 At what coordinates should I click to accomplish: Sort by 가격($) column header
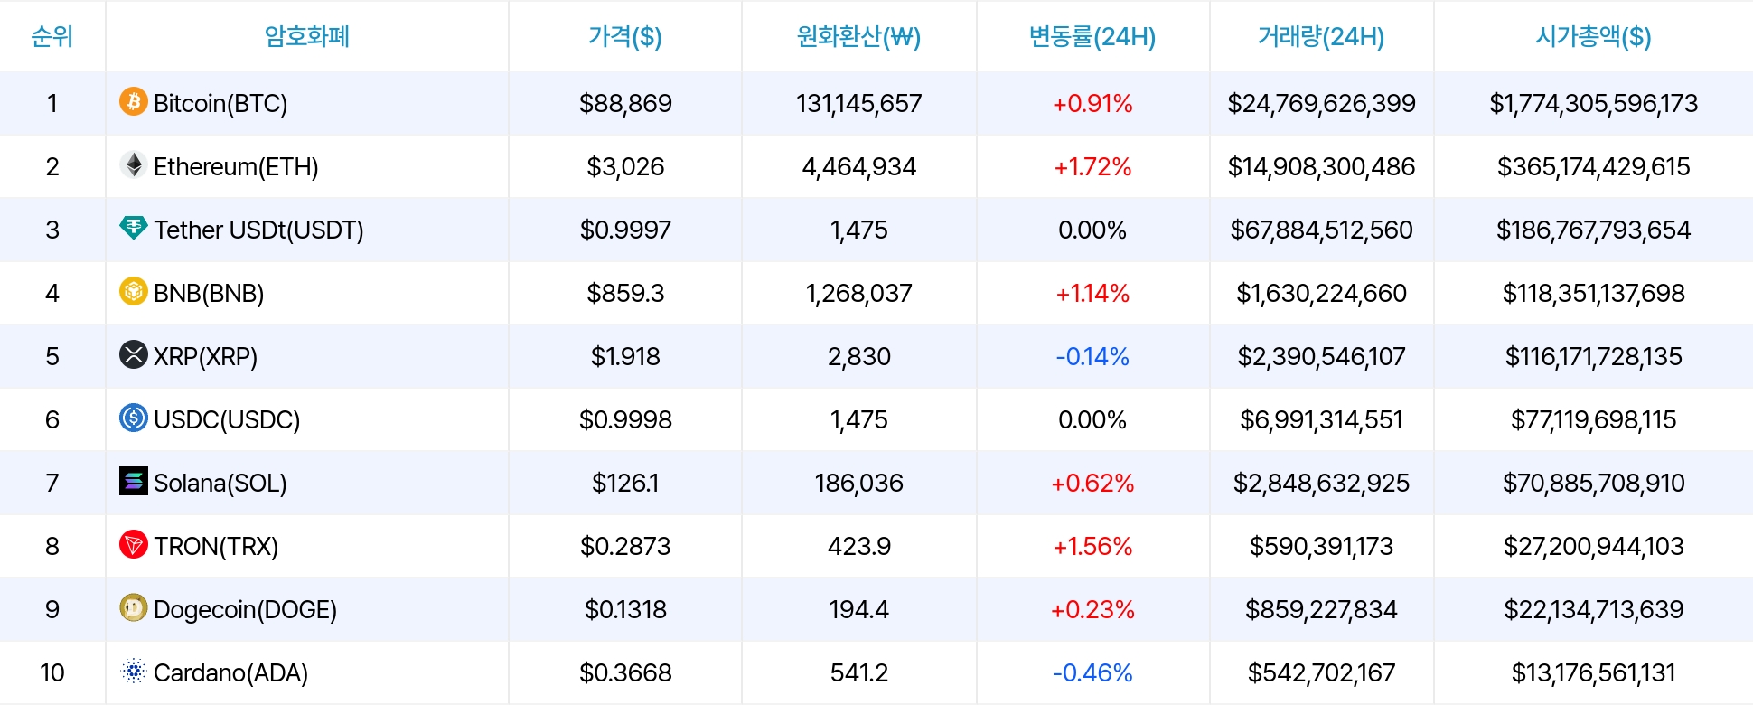pyautogui.click(x=625, y=36)
